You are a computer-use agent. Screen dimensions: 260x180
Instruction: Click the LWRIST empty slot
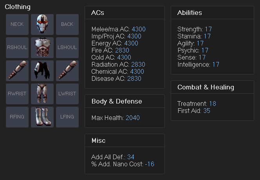pyautogui.click(x=67, y=94)
